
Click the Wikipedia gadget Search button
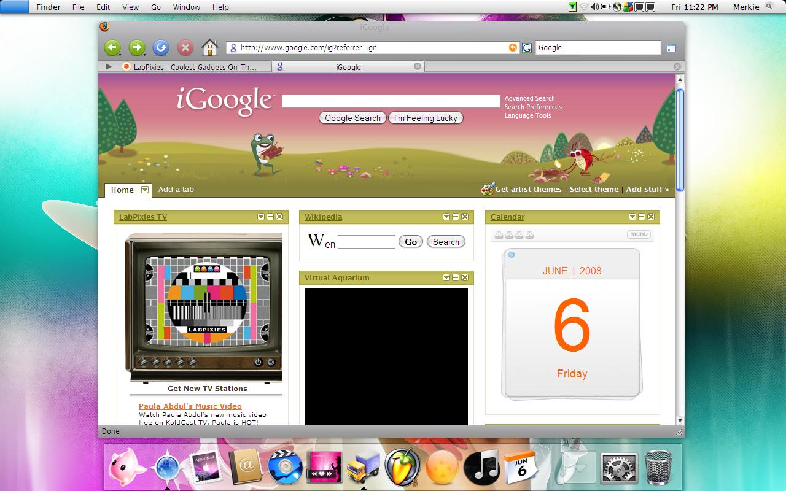[446, 242]
